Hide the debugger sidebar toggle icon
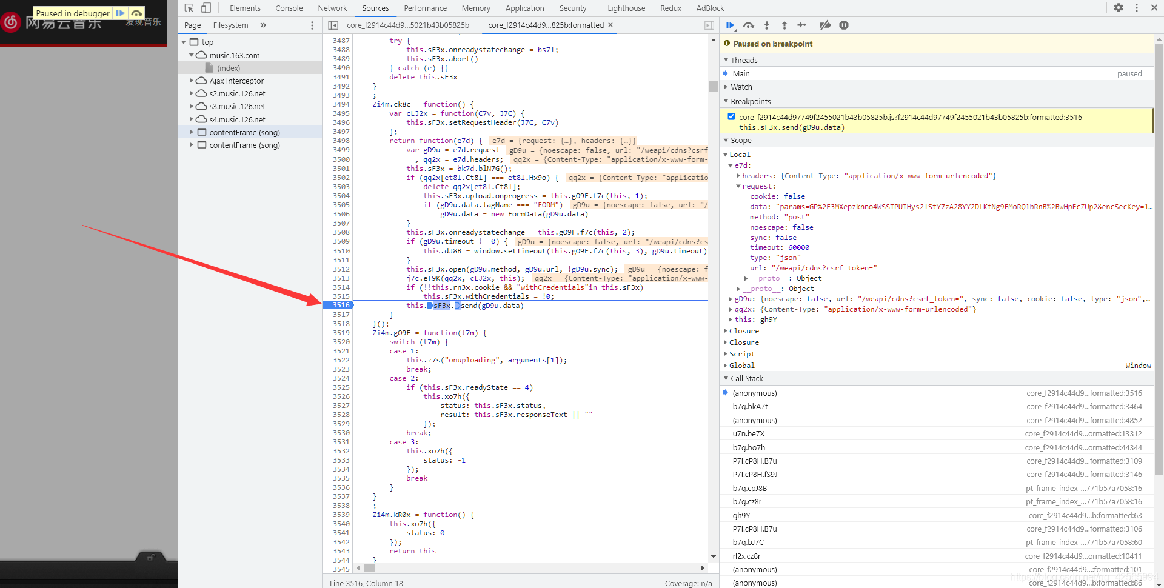 [x=709, y=25]
